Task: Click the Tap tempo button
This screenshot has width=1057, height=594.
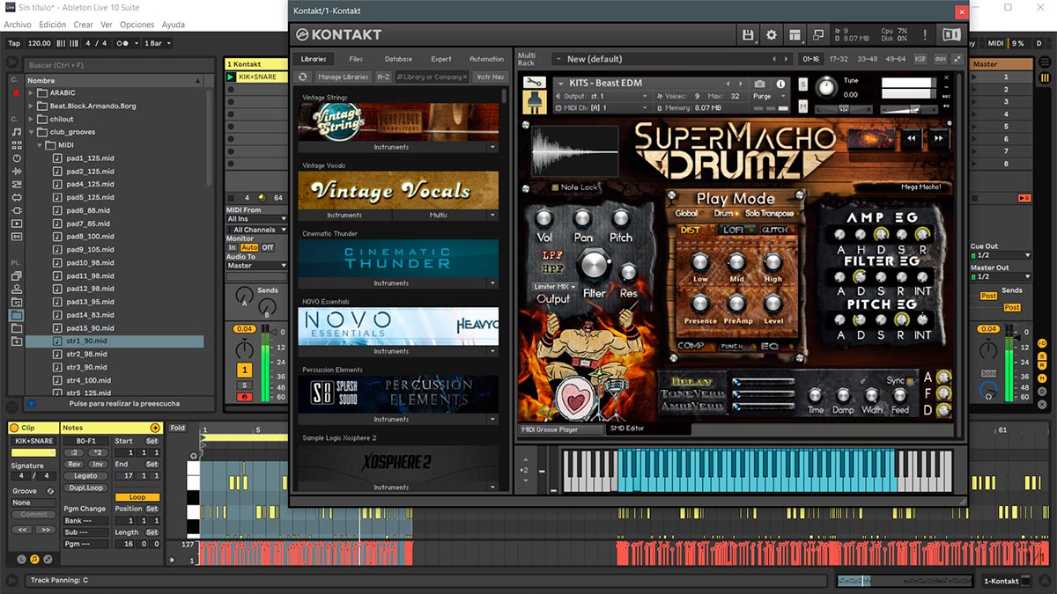Action: [x=14, y=43]
